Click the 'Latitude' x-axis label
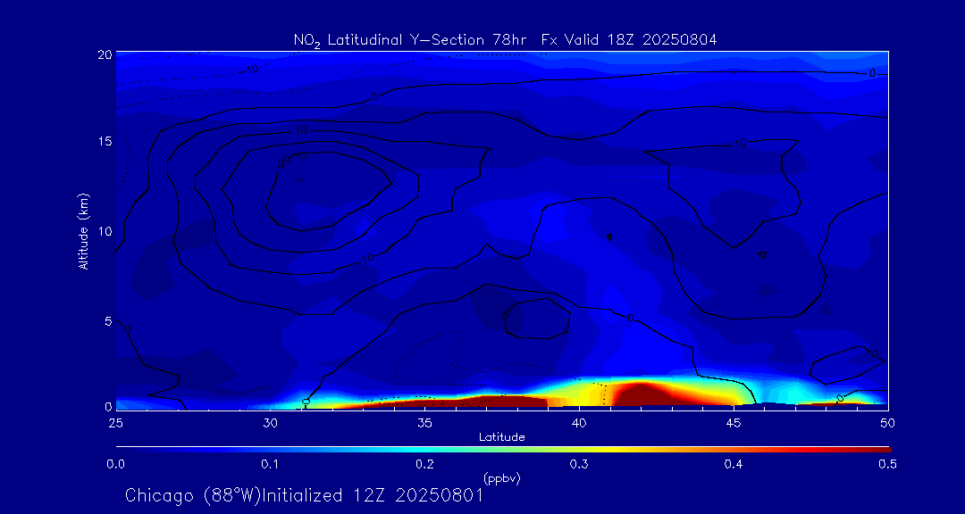The width and height of the screenshot is (965, 514). click(501, 437)
